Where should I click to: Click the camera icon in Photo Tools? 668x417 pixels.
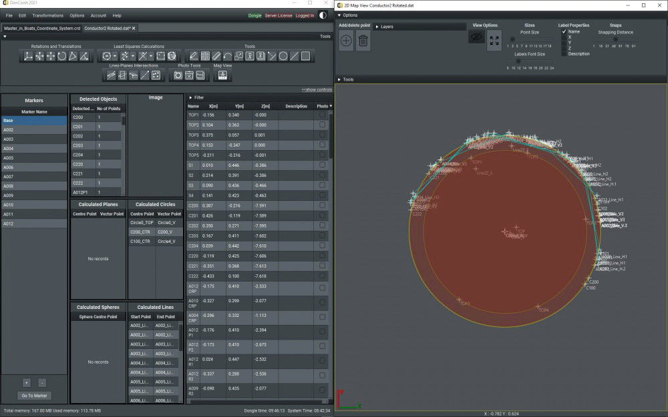point(178,75)
